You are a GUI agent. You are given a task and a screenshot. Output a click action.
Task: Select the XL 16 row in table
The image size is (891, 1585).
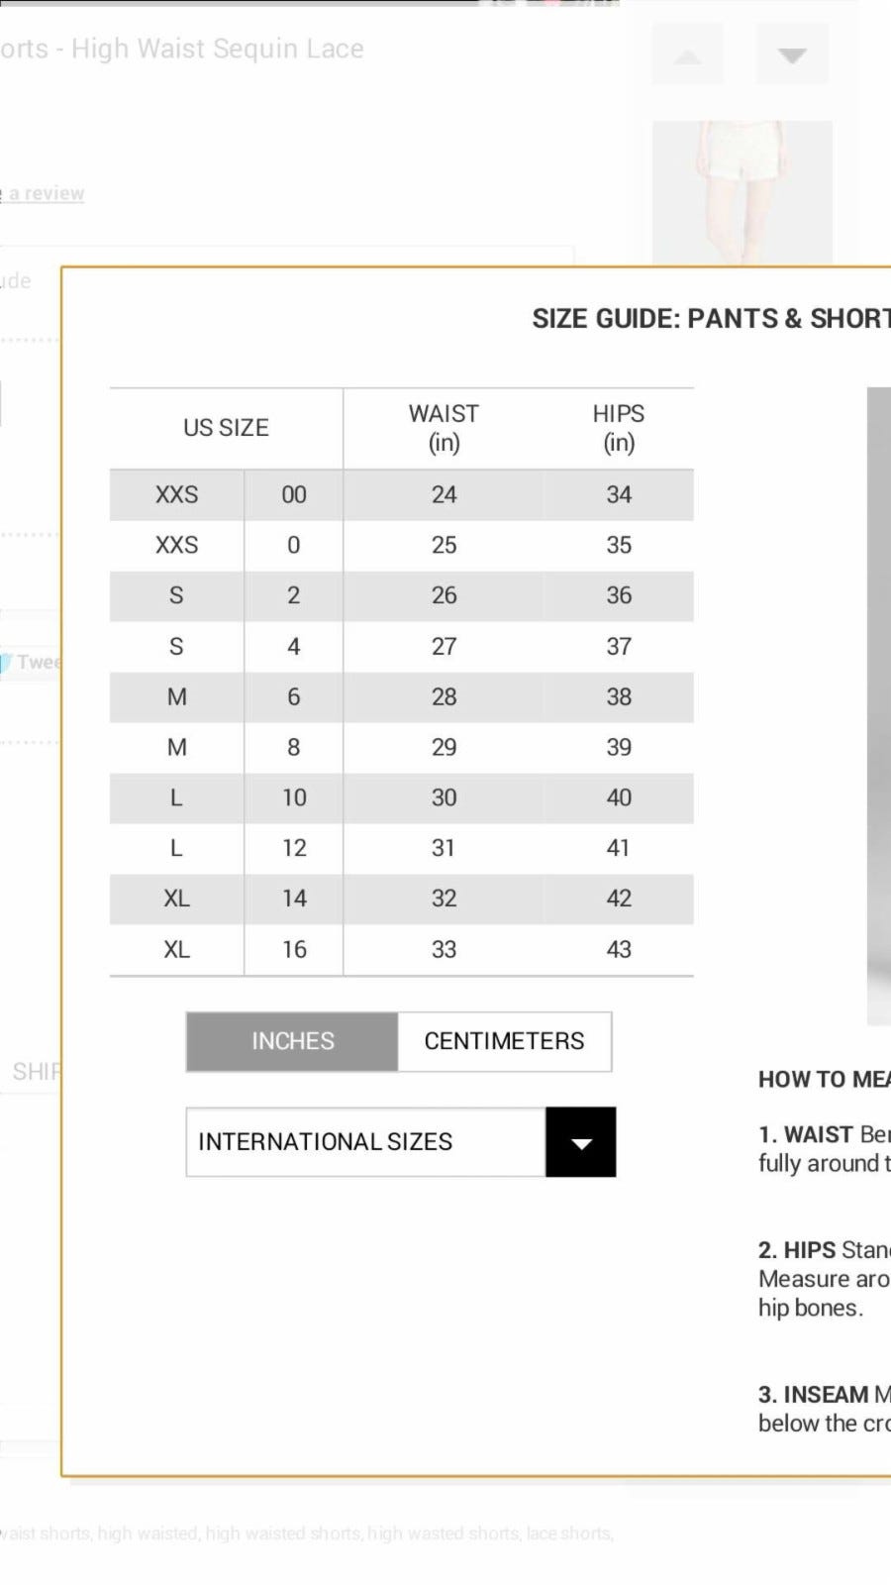coord(401,949)
